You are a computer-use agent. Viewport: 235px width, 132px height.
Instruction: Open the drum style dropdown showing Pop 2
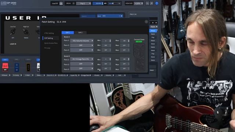83,3
